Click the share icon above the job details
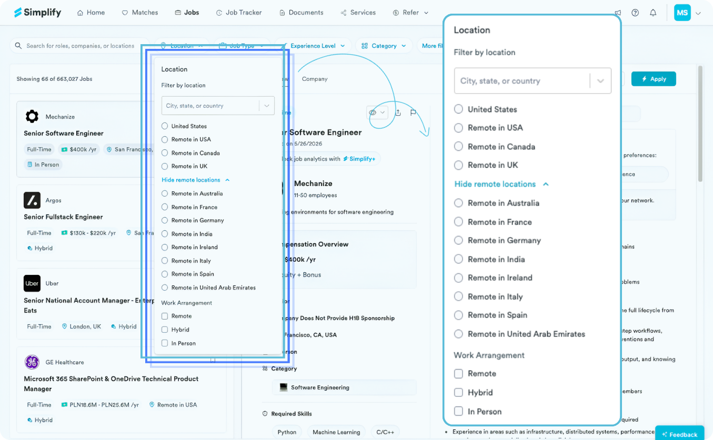This screenshot has height=440, width=713. pos(398,112)
